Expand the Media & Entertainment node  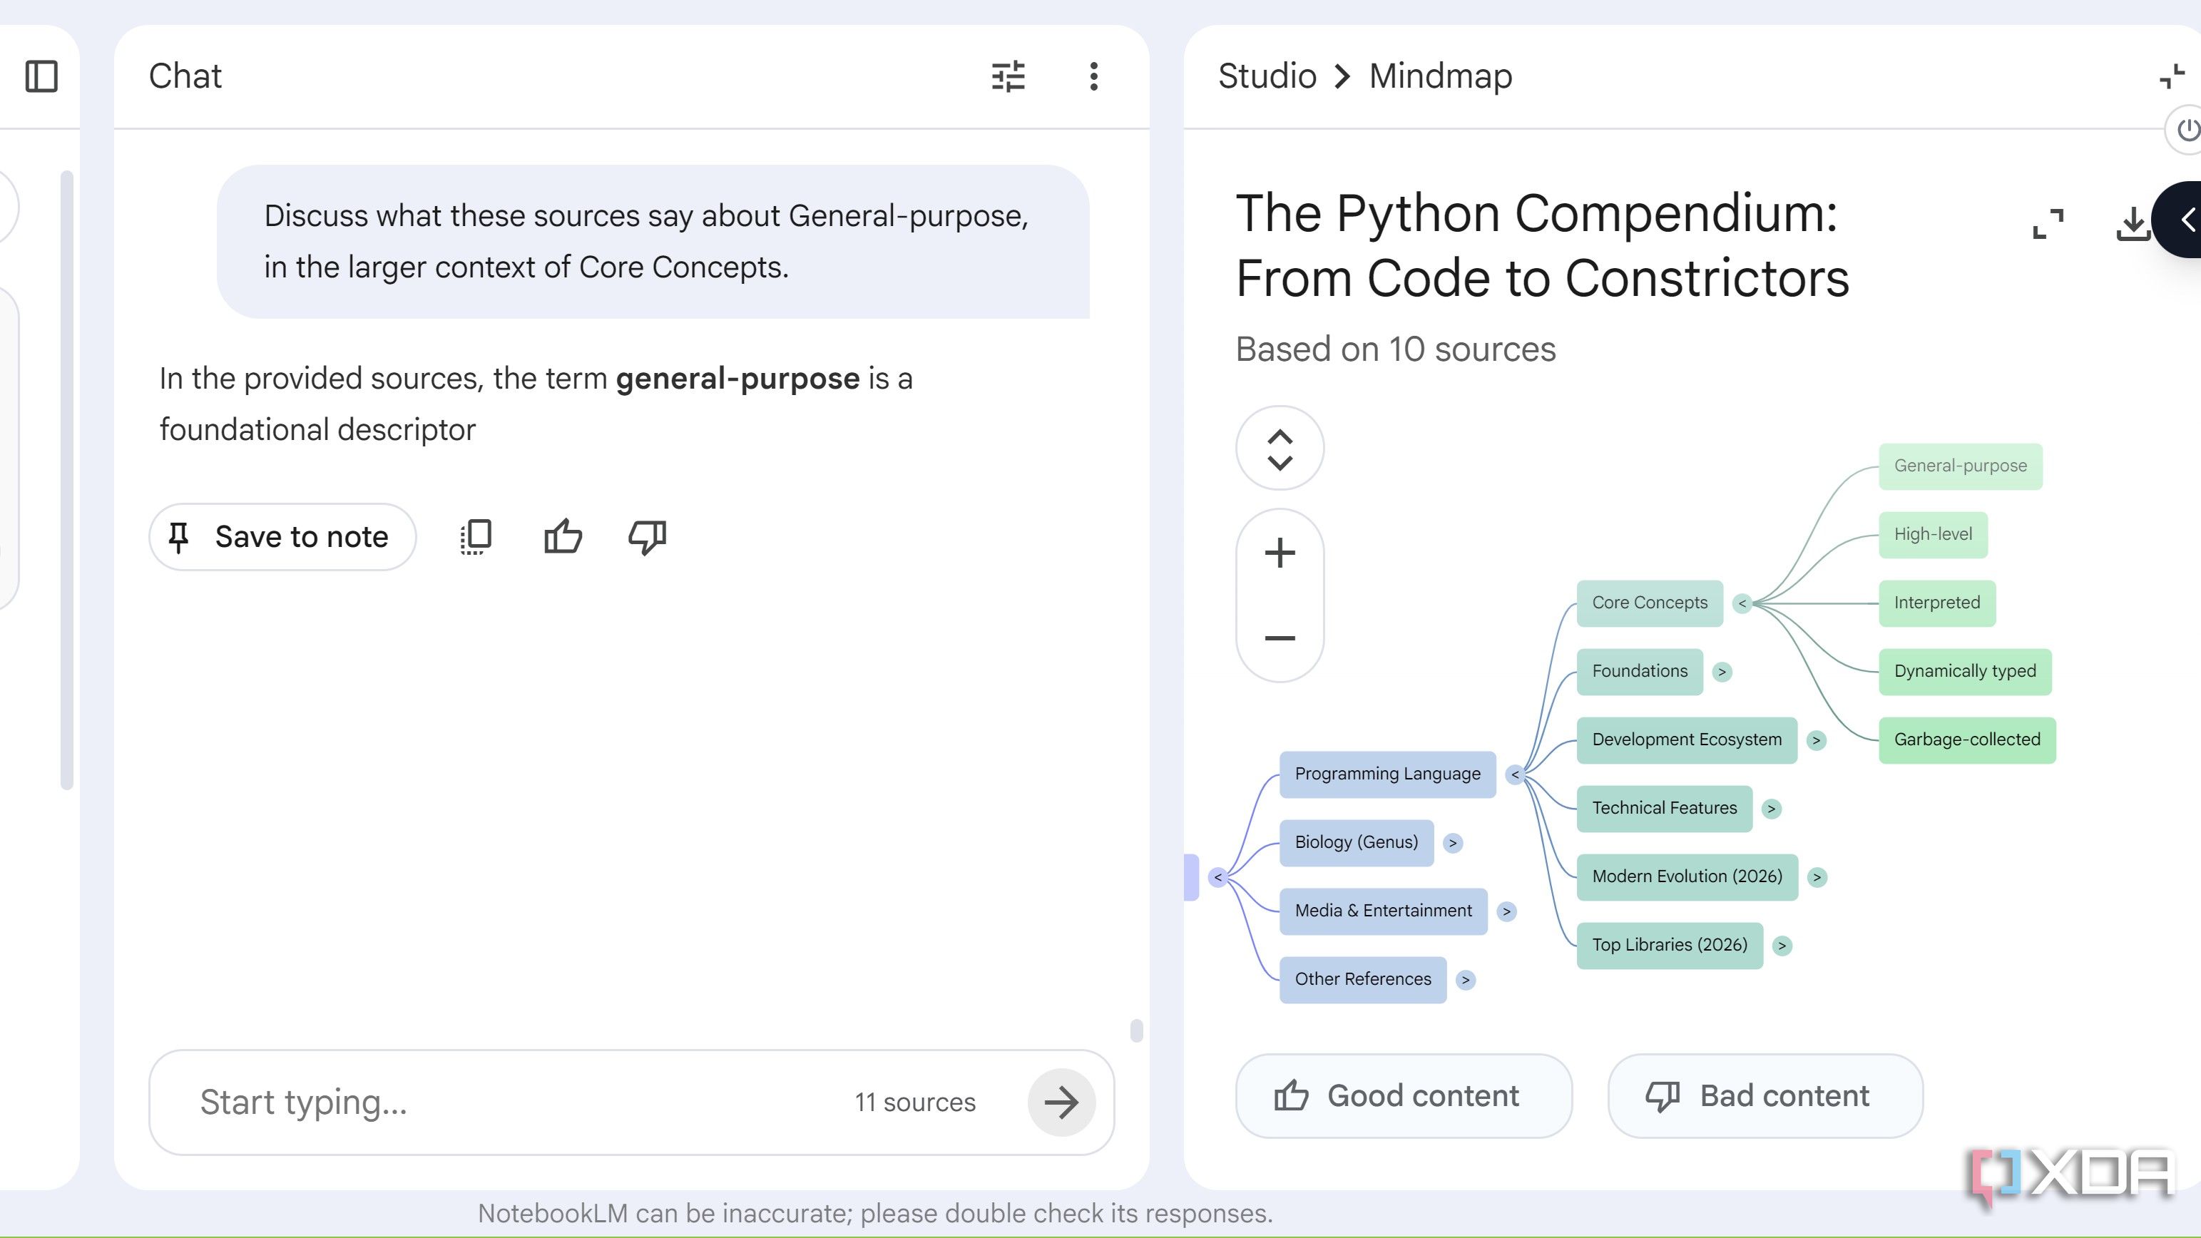pyautogui.click(x=1506, y=911)
